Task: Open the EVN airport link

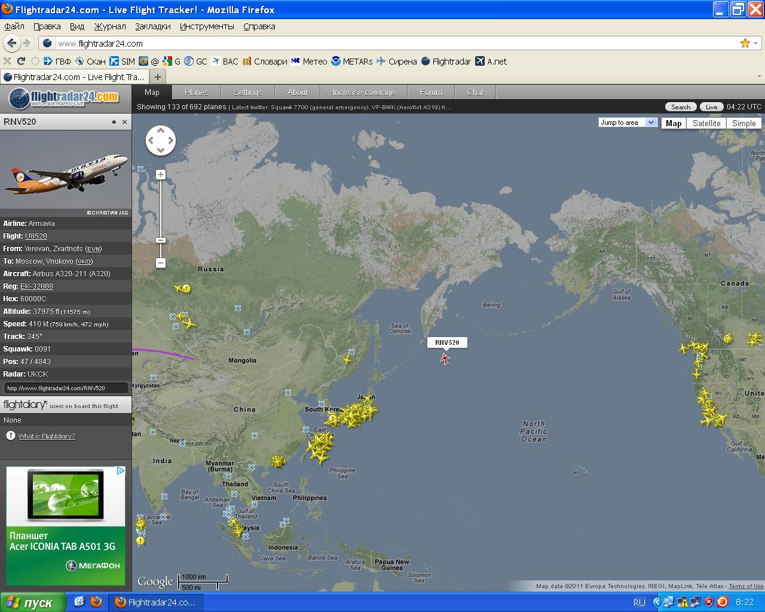Action: (93, 249)
